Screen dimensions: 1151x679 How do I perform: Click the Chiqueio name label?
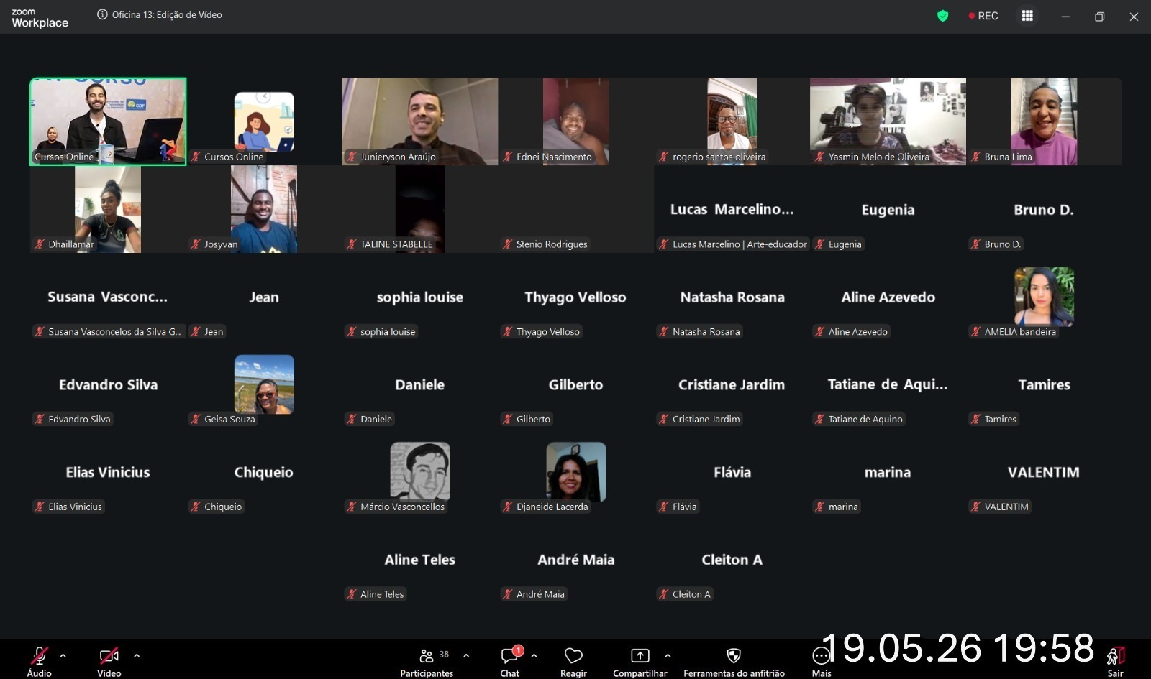pyautogui.click(x=223, y=507)
